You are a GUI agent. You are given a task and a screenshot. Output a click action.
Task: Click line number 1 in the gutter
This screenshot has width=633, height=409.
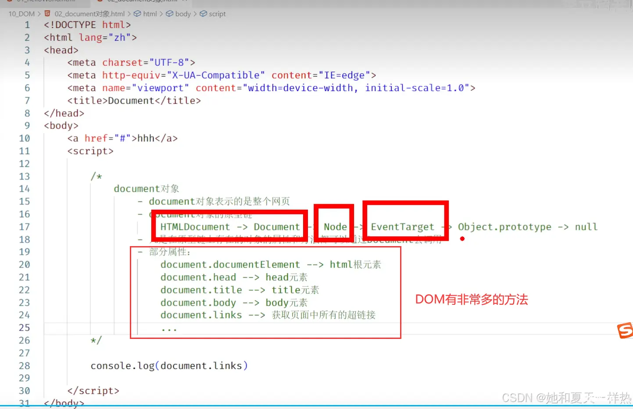tap(27, 25)
